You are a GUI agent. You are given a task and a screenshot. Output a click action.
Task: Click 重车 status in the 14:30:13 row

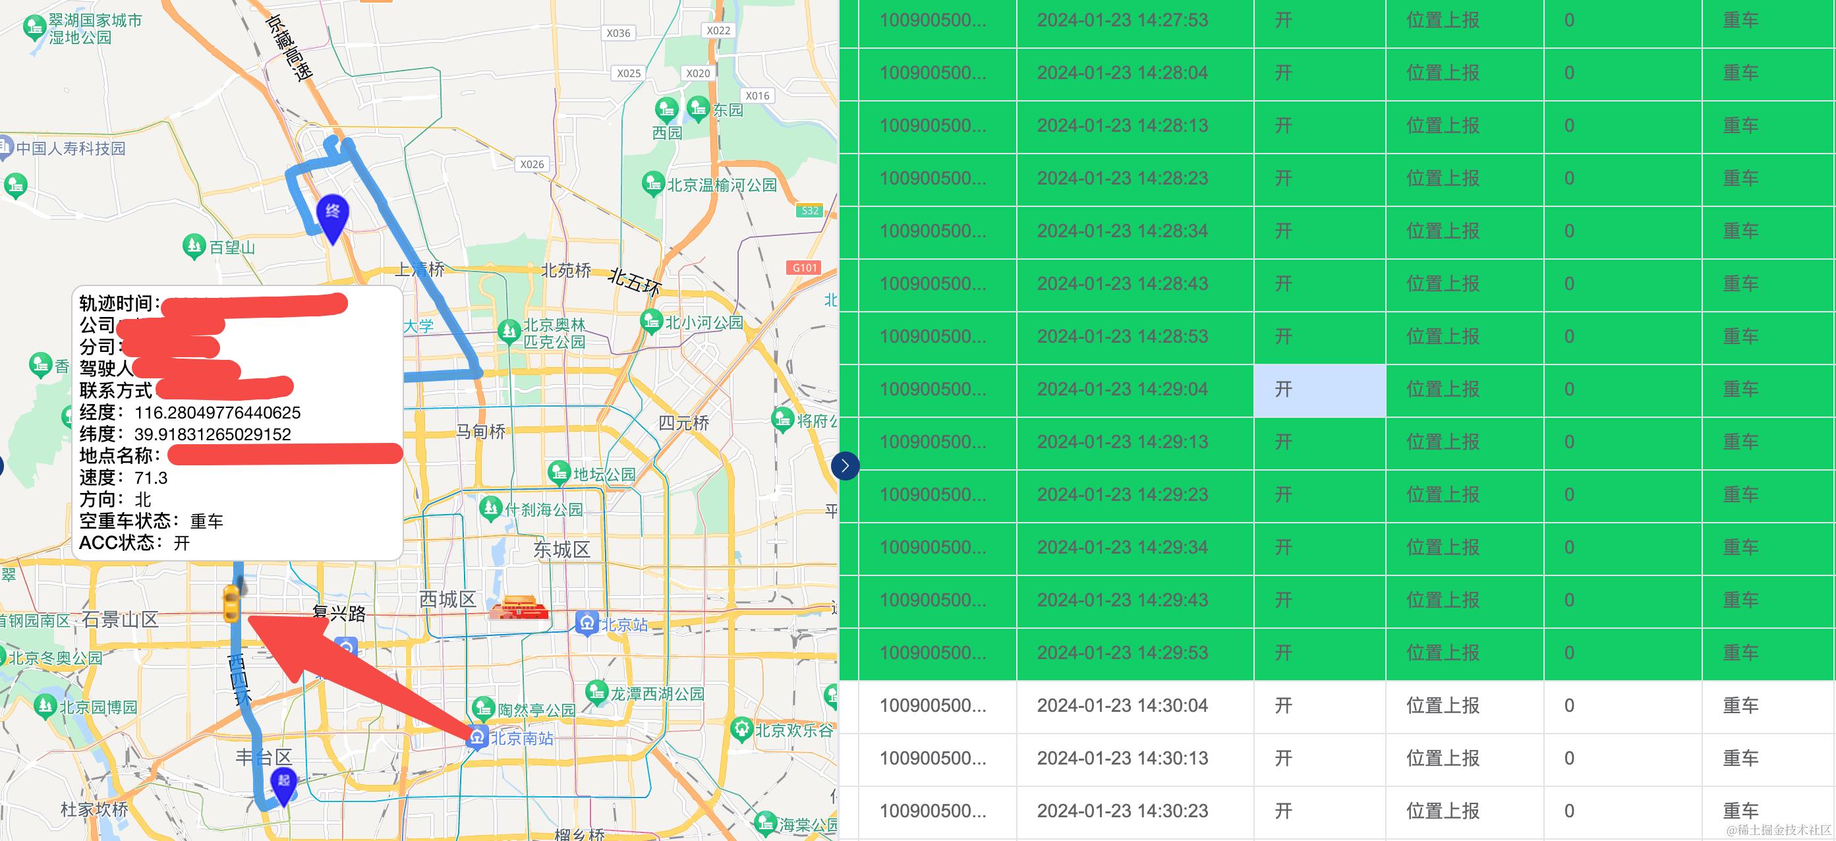point(1740,759)
